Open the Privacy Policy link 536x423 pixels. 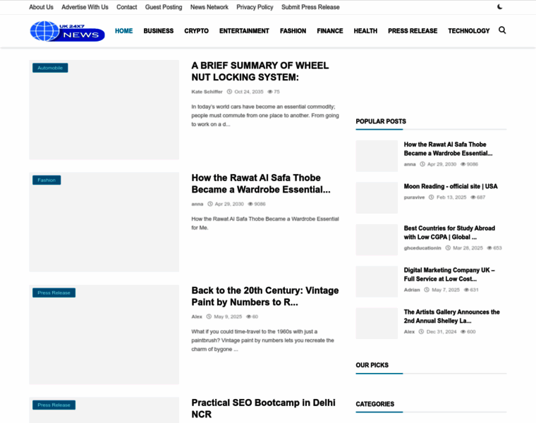click(255, 7)
